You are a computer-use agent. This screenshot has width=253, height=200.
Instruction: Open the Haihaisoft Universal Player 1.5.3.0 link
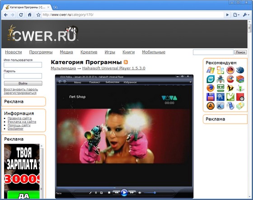coord(114,68)
